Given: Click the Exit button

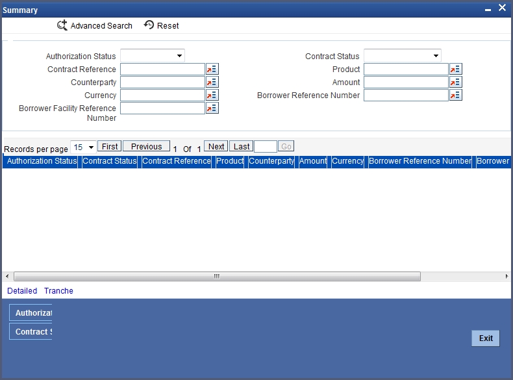Looking at the screenshot, I should [x=486, y=338].
